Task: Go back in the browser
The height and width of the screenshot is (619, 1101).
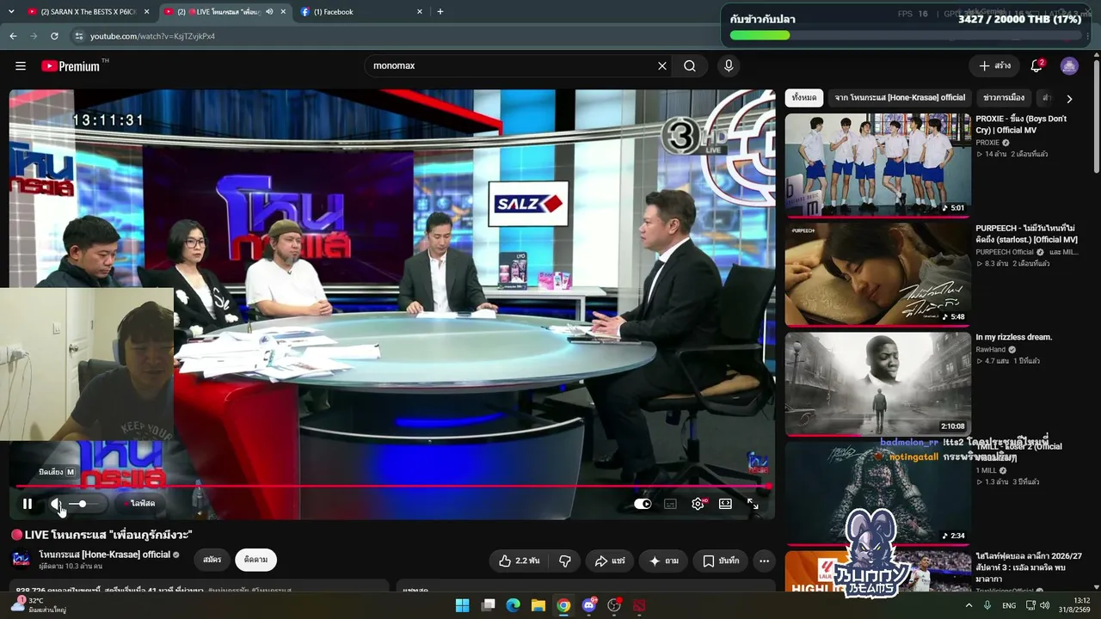Action: click(13, 36)
